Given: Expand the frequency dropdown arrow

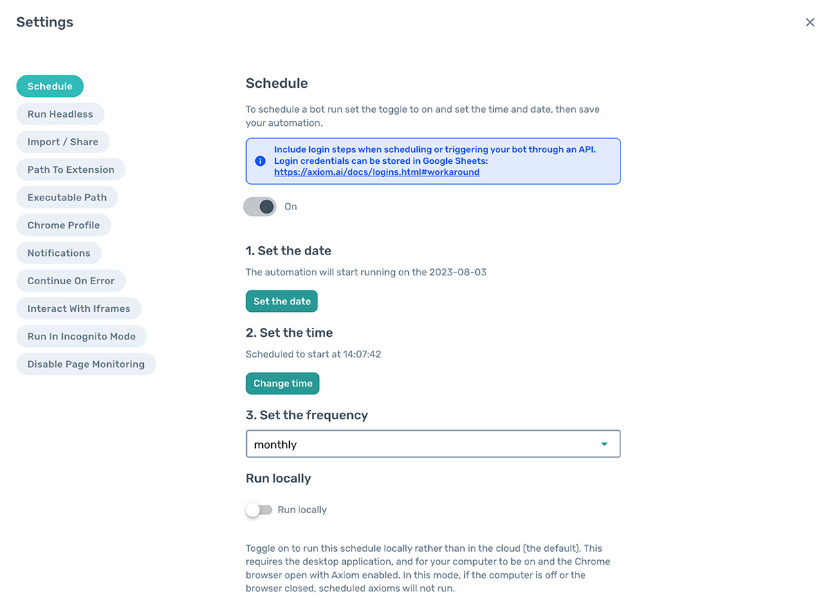Looking at the screenshot, I should click(x=605, y=444).
